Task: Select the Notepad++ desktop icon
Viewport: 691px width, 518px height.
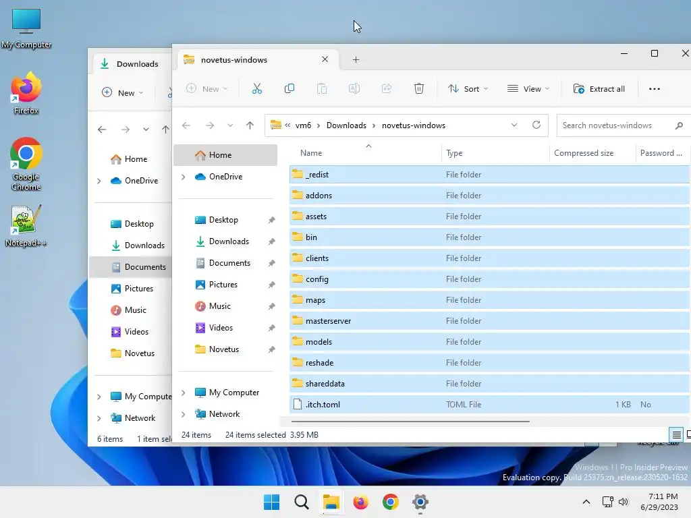Action: tap(26, 226)
